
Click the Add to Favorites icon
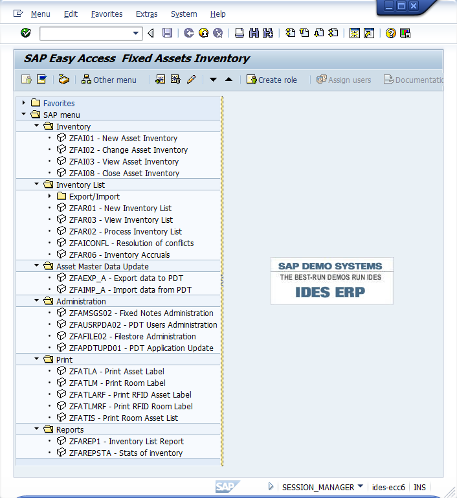(161, 80)
